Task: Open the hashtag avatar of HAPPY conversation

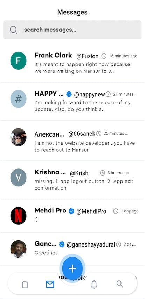Action: point(18,99)
